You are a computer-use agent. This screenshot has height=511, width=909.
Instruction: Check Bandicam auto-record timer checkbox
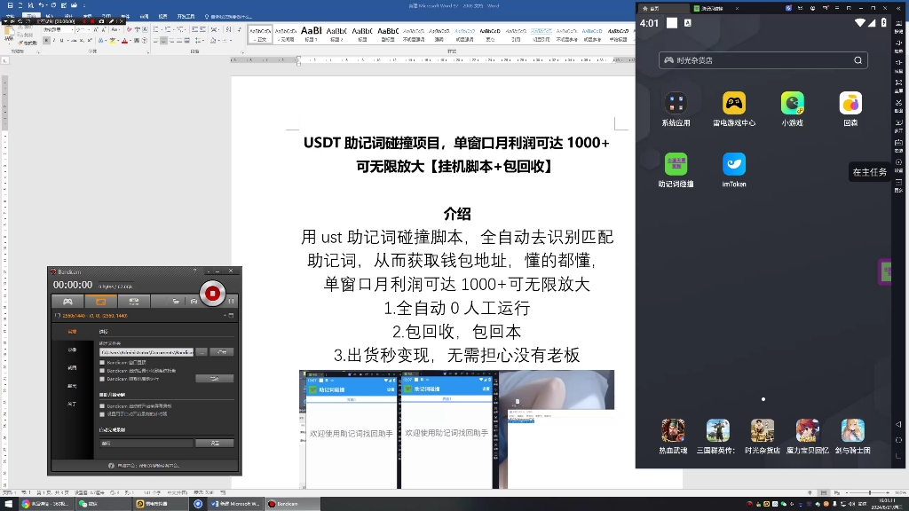pyautogui.click(x=102, y=414)
